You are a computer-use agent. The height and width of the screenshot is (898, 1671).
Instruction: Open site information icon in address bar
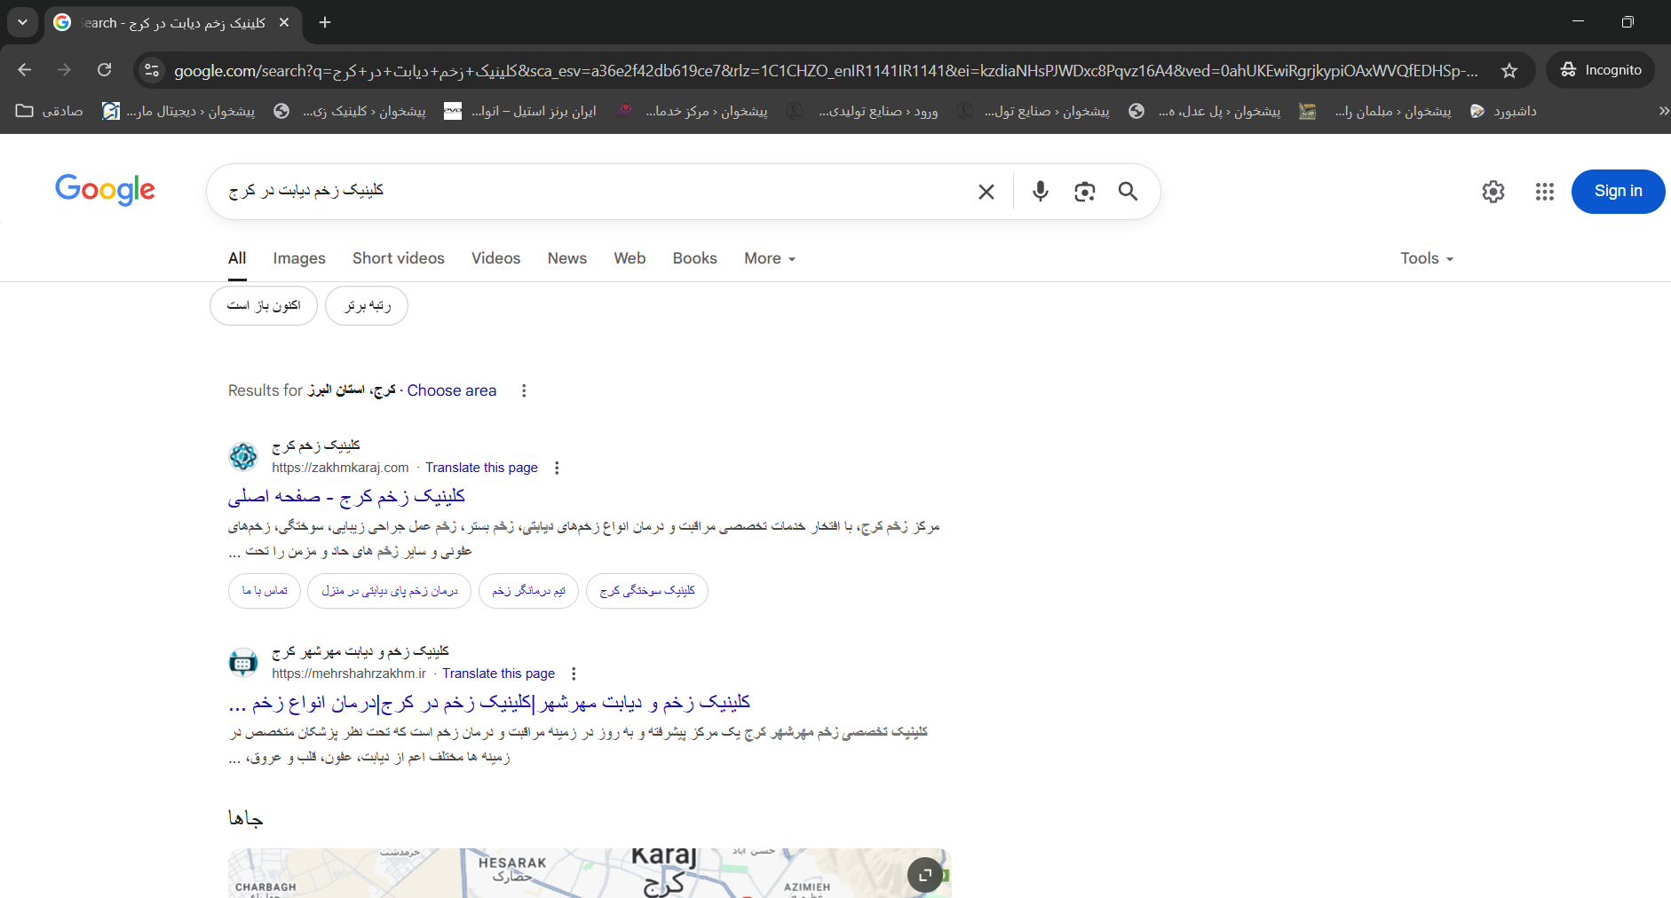coord(152,70)
